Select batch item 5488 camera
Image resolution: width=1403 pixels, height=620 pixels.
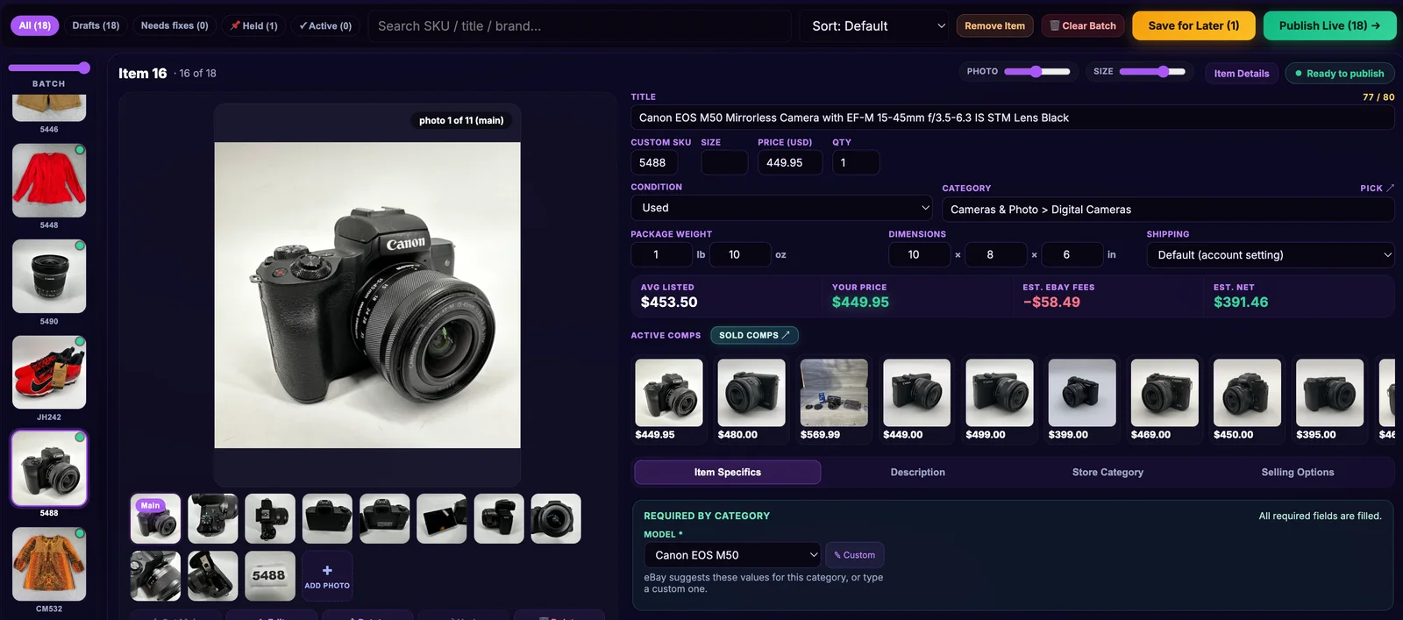tap(49, 468)
